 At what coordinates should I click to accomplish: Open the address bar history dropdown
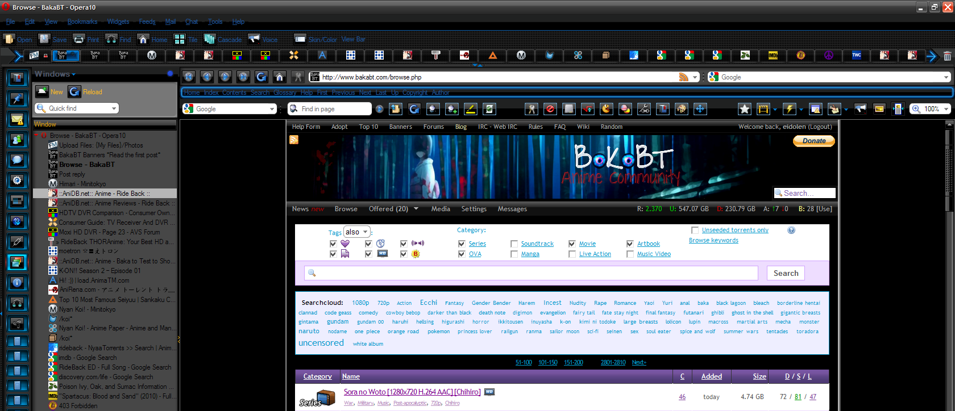point(695,77)
